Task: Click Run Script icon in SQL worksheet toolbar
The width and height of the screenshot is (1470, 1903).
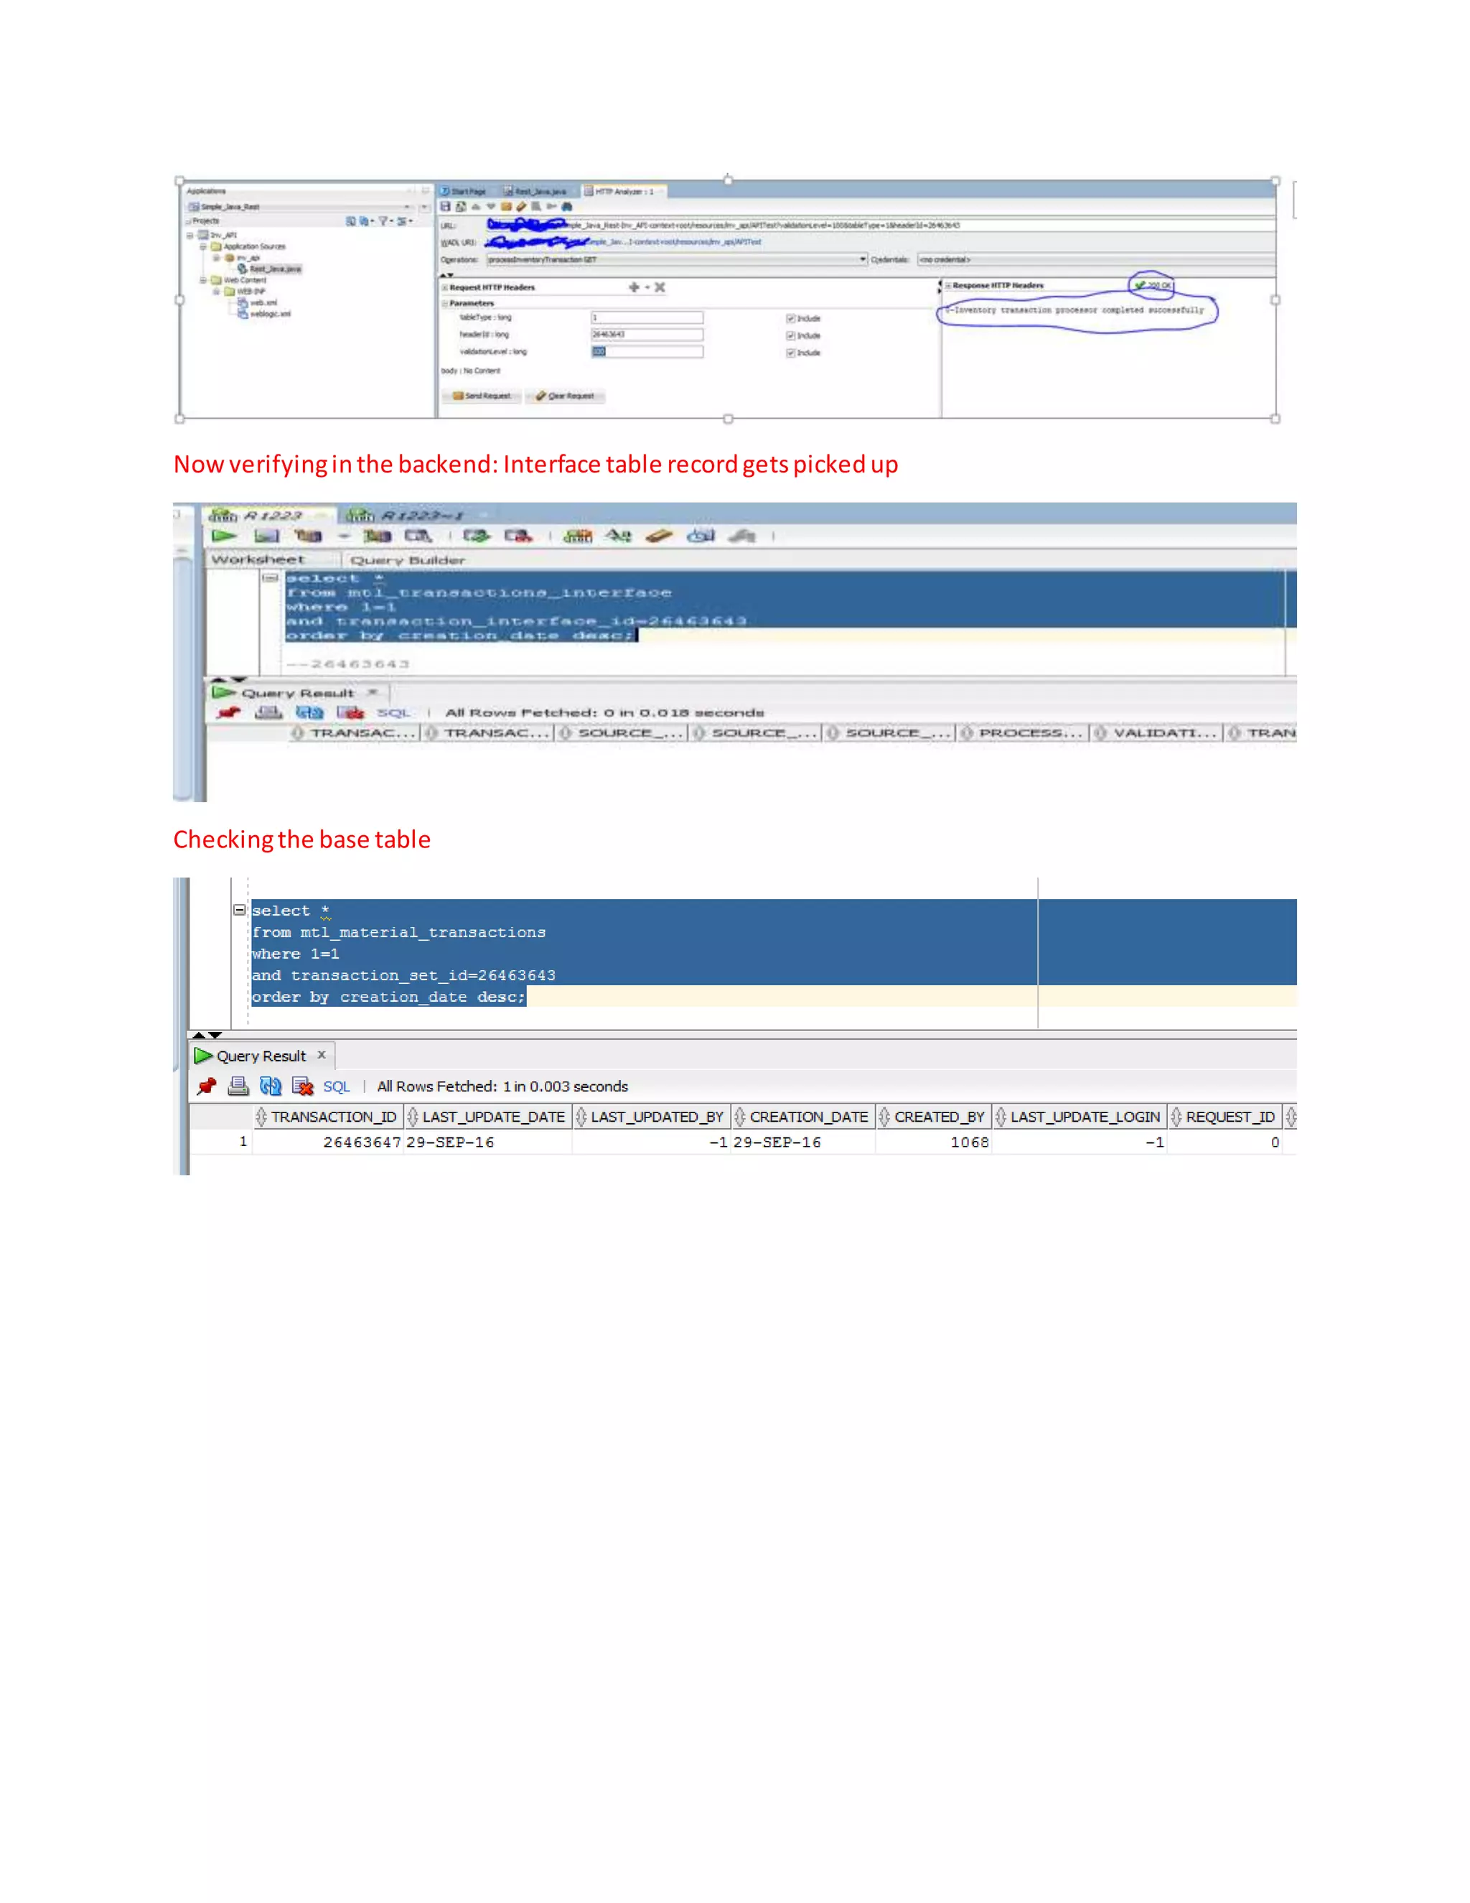Action: 266,536
